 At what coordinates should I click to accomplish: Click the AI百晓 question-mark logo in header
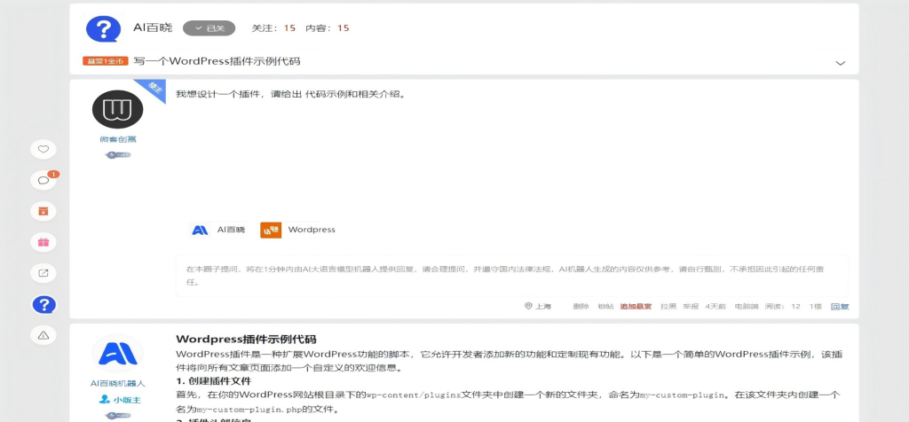click(x=103, y=28)
